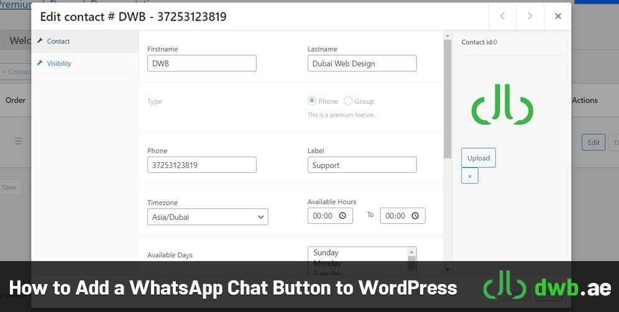Select Monday in Available Days
Image resolution: width=619 pixels, height=312 pixels.
pyautogui.click(x=328, y=263)
